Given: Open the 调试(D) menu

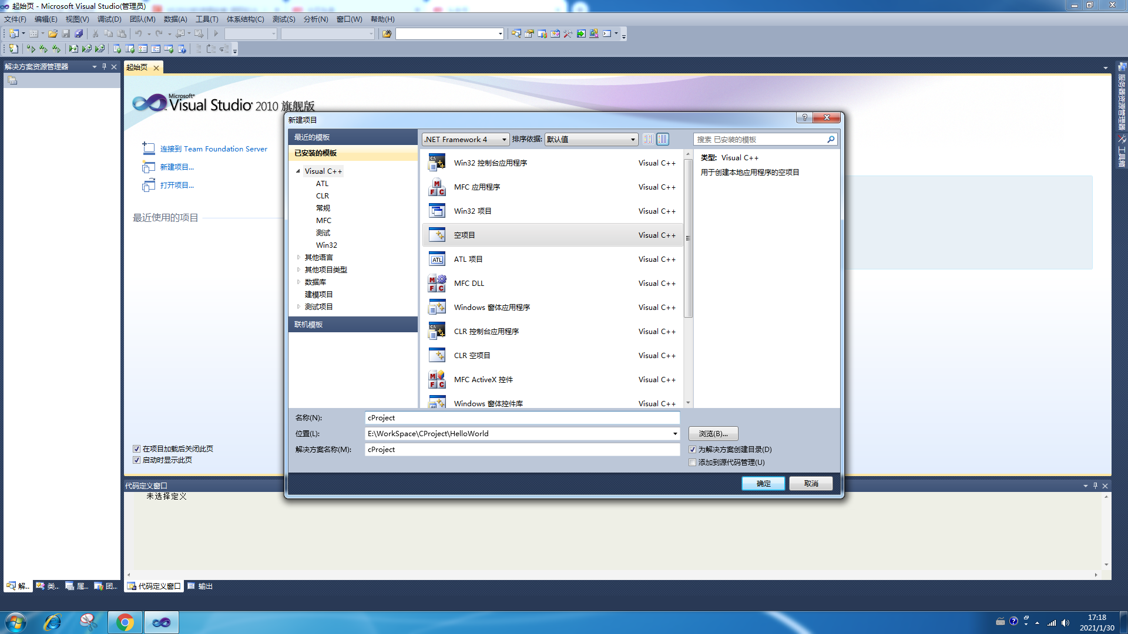Looking at the screenshot, I should point(109,19).
